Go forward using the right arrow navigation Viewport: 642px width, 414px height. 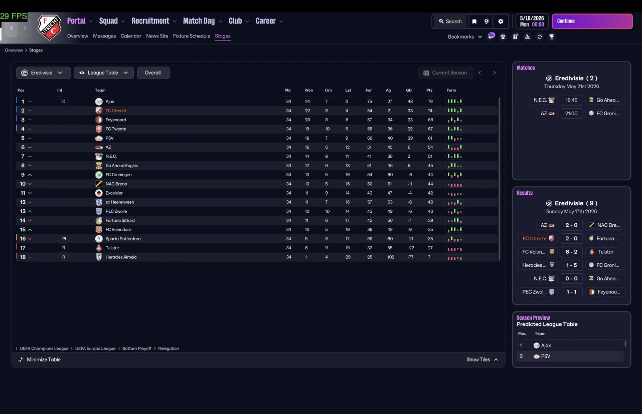pyautogui.click(x=25, y=28)
